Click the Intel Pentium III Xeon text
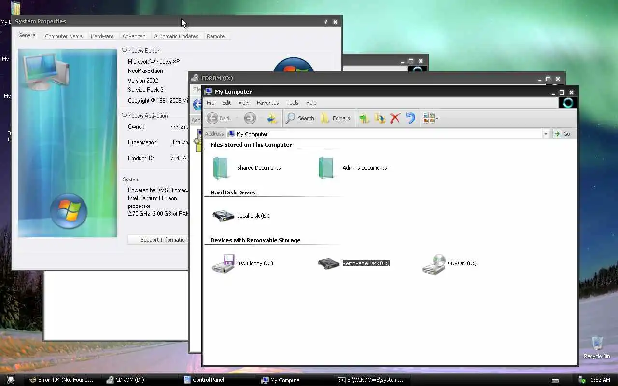This screenshot has width=618, height=386. 153,198
